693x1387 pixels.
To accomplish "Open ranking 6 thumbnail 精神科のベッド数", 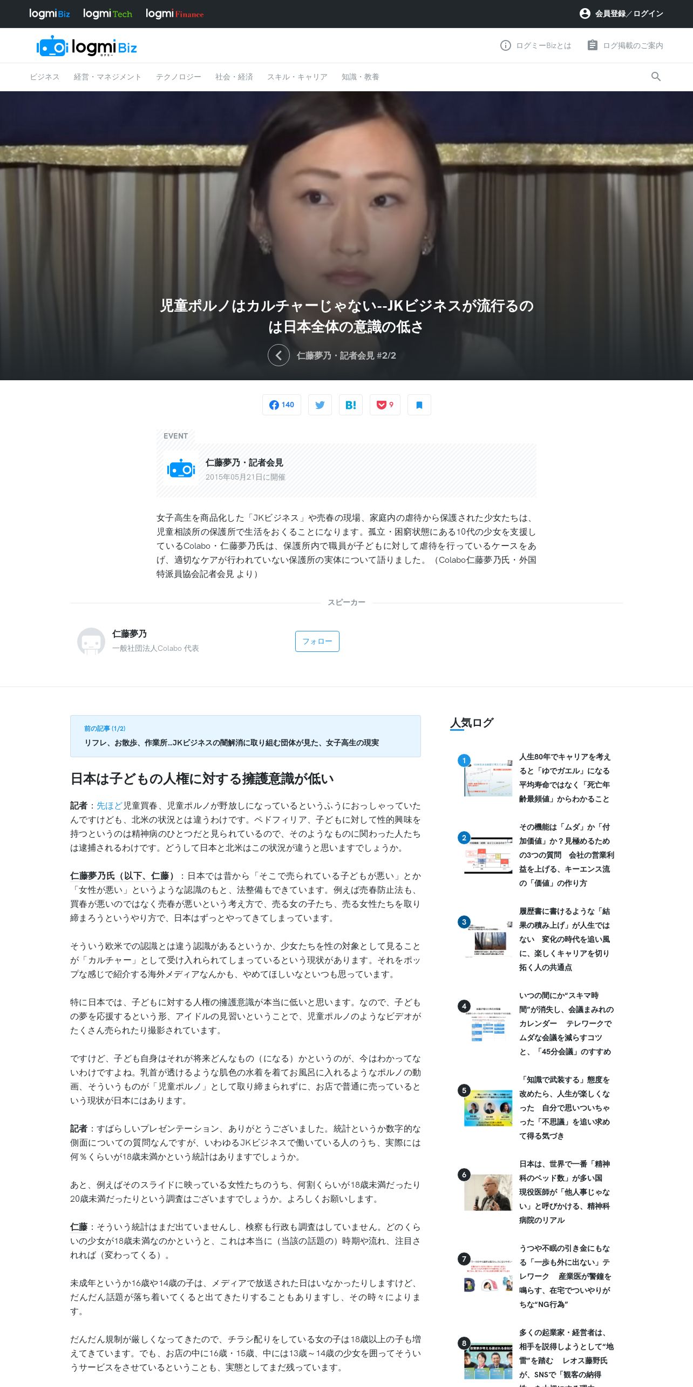I will (x=488, y=1192).
